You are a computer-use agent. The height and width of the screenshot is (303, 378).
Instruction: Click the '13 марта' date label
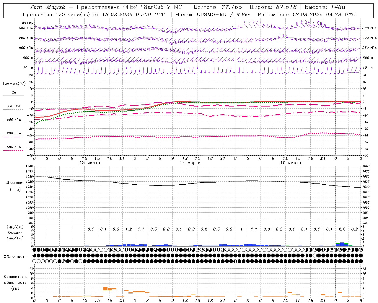point(90,163)
